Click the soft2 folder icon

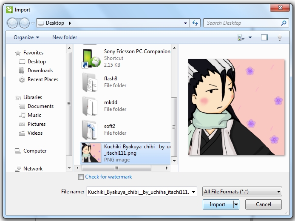coord(90,130)
